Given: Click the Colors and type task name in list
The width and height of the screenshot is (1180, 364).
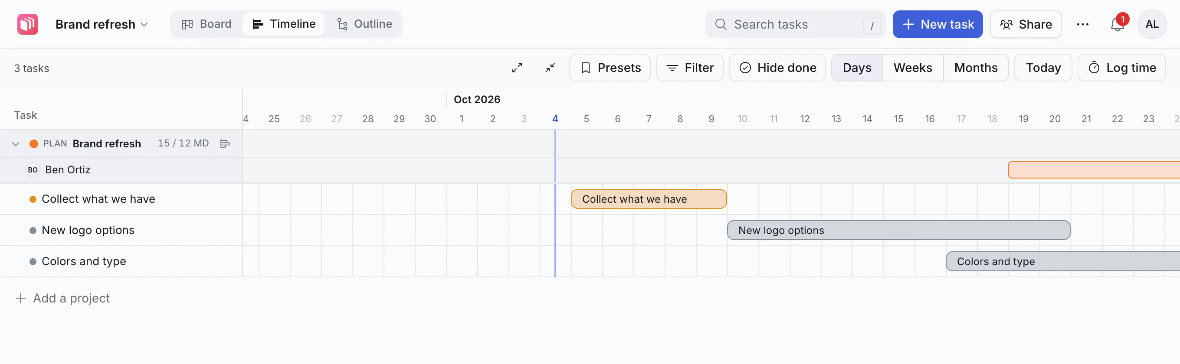Looking at the screenshot, I should click(84, 262).
